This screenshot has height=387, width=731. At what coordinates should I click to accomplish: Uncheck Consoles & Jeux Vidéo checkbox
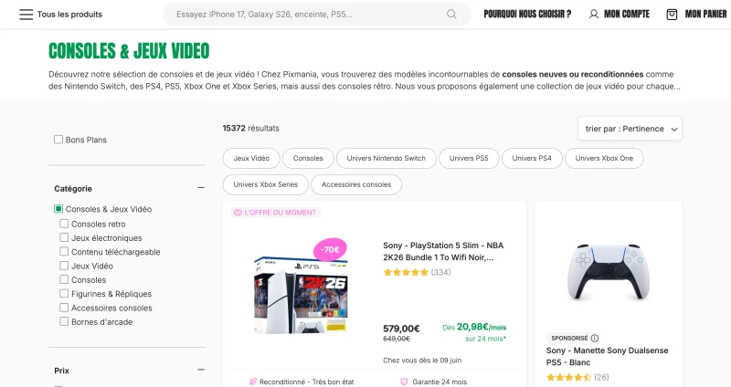click(58, 209)
